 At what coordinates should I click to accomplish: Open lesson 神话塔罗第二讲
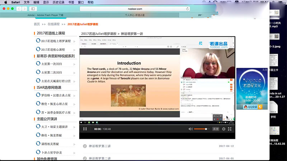tap(100, 158)
